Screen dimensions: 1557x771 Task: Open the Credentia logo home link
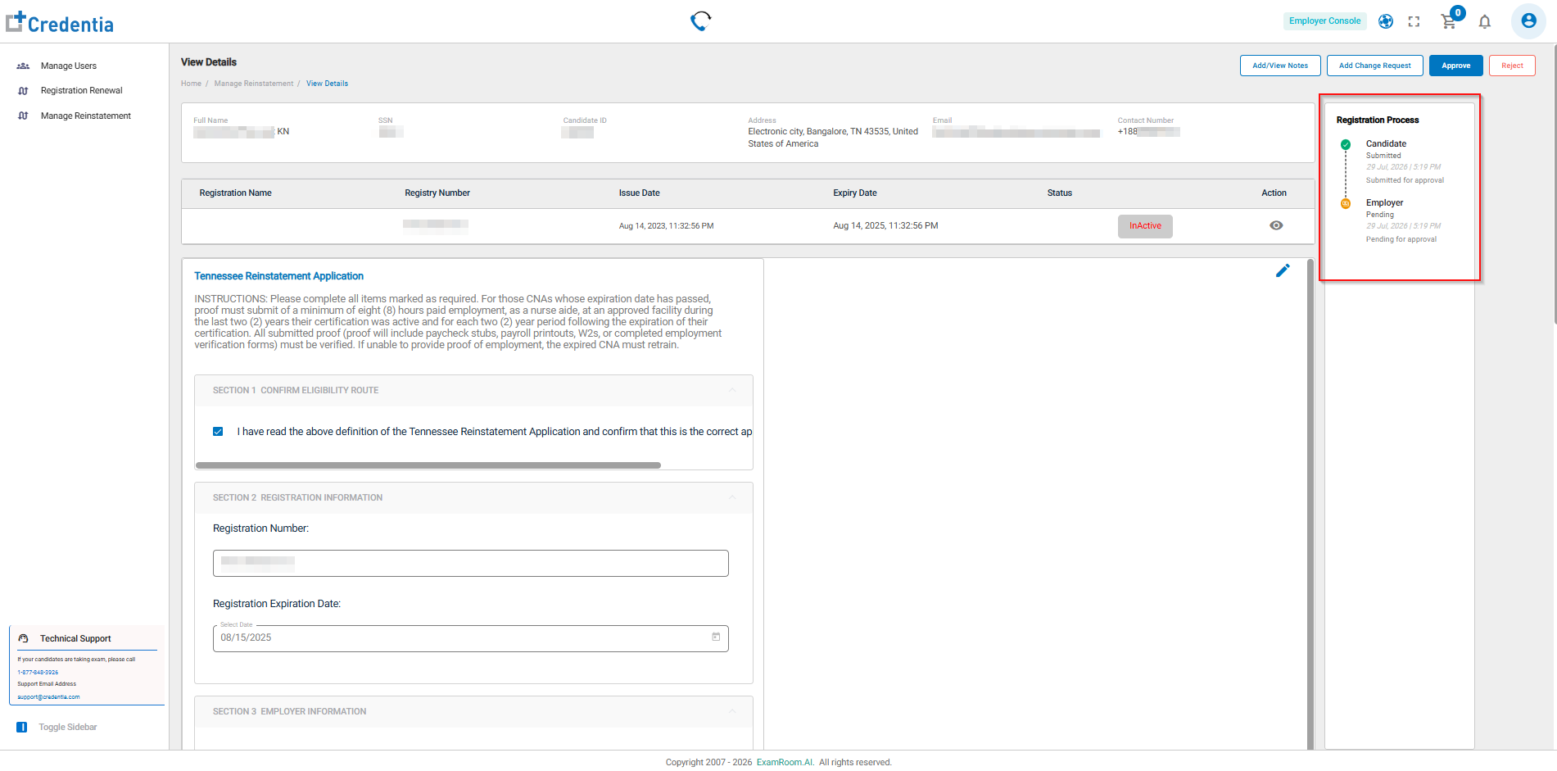[60, 23]
